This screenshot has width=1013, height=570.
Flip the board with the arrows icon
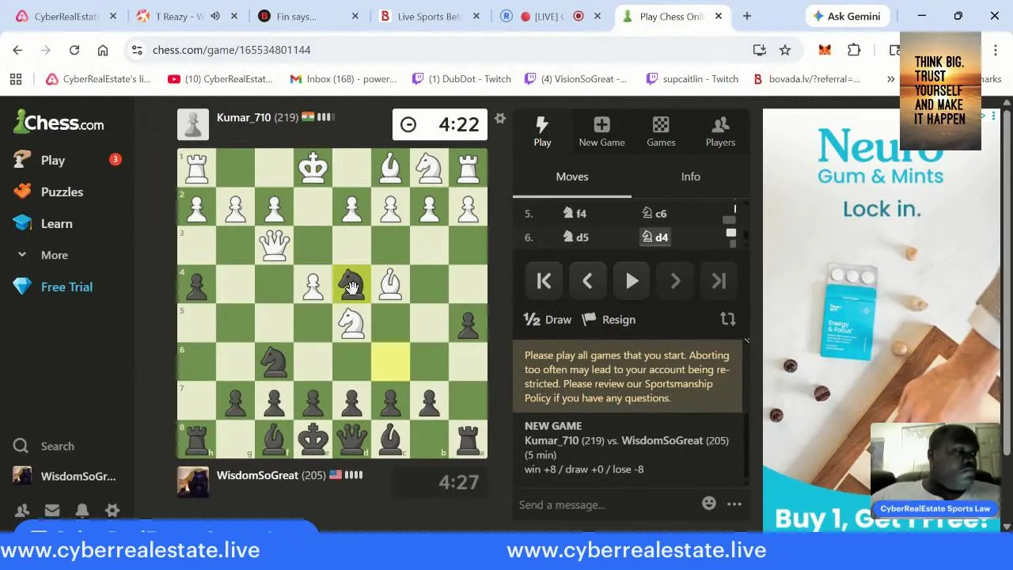point(728,320)
